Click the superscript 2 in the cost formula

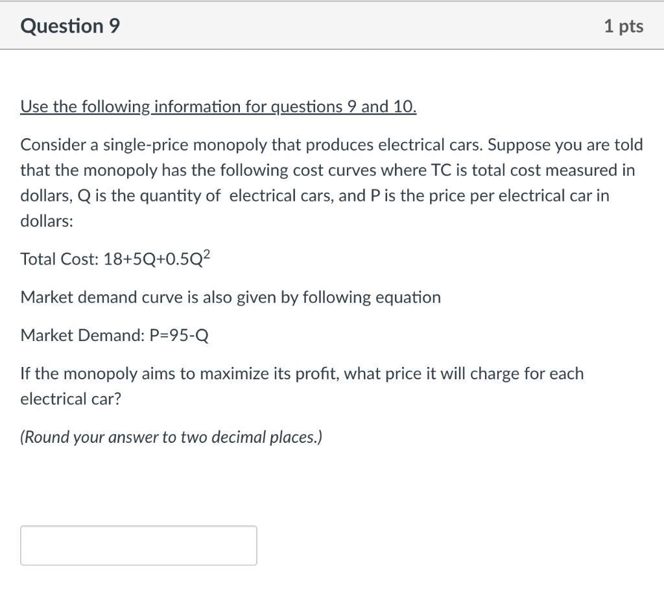click(206, 254)
